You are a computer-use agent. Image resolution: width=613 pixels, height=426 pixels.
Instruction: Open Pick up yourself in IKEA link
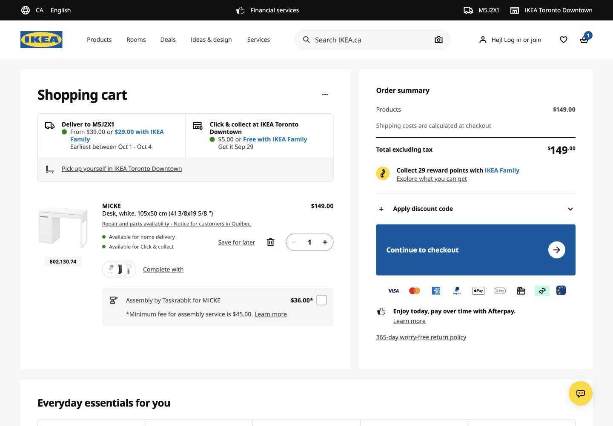point(122,169)
